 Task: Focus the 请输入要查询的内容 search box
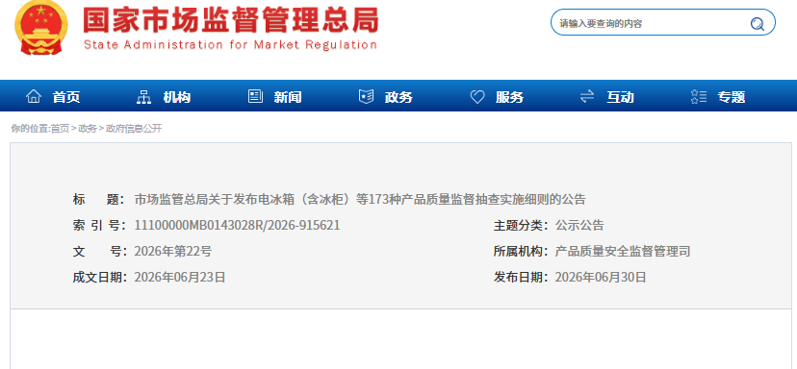[651, 23]
